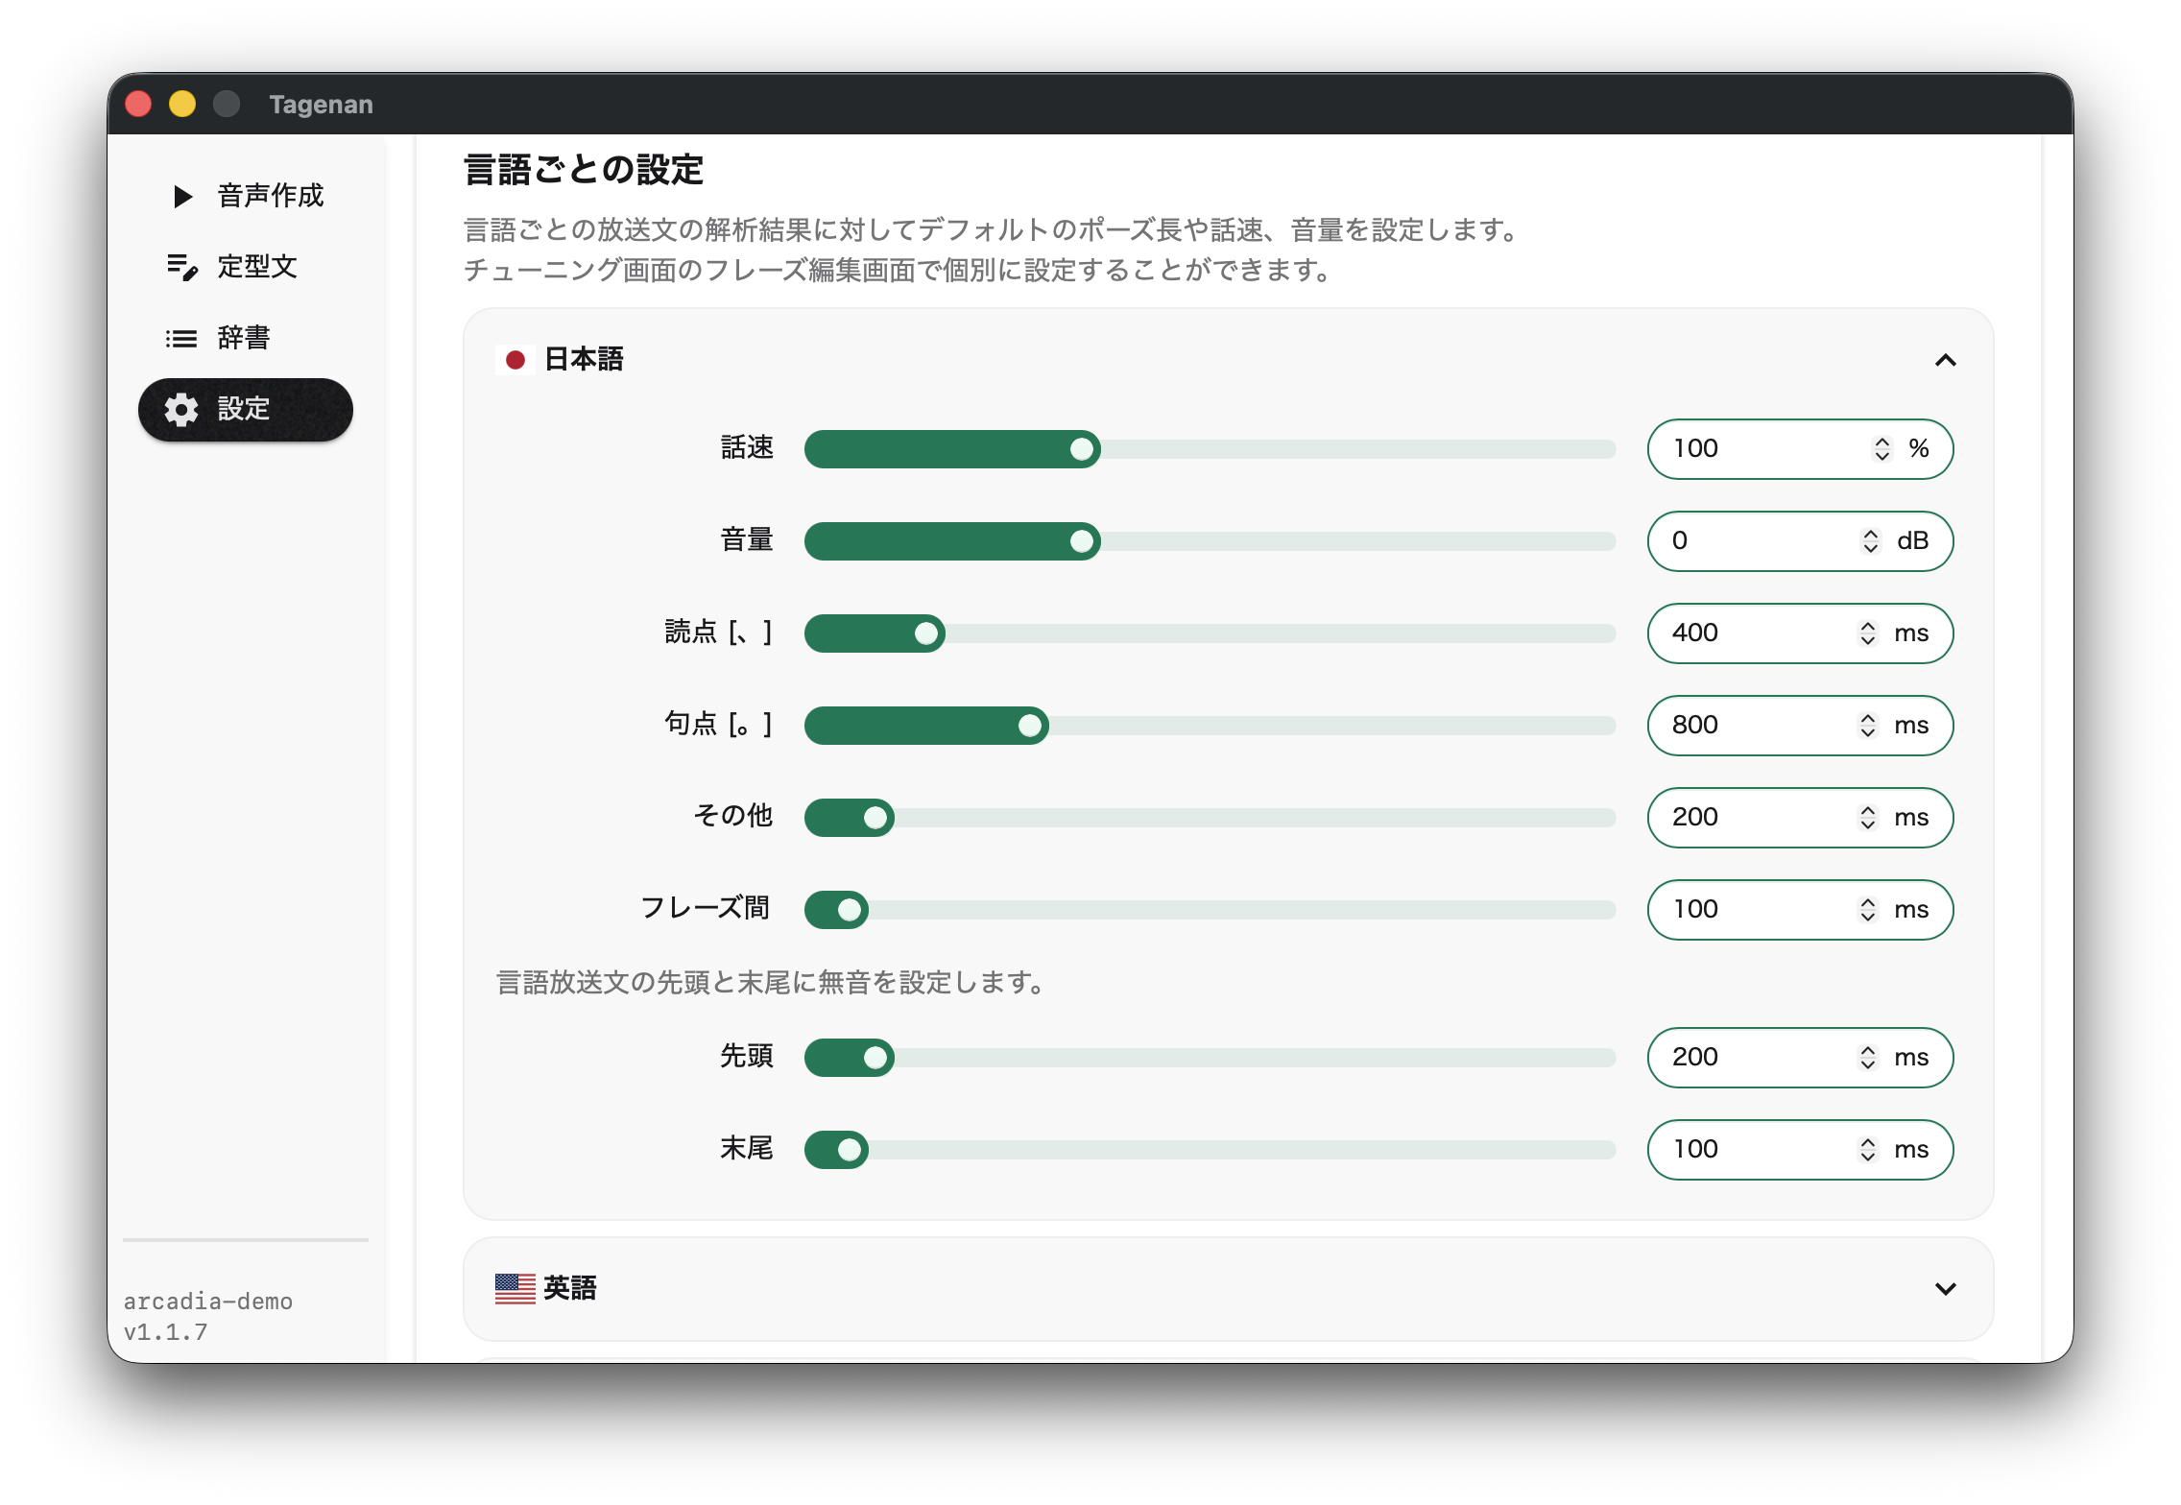Click the stepper arrows in 話速 field
The width and height of the screenshot is (2181, 1505).
(x=1881, y=449)
